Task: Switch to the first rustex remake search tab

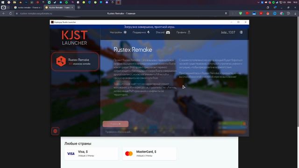Action: (x=28, y=7)
